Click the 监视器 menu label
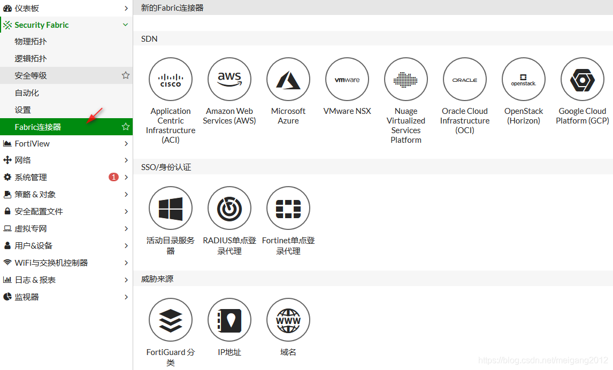613x370 pixels. (x=27, y=297)
